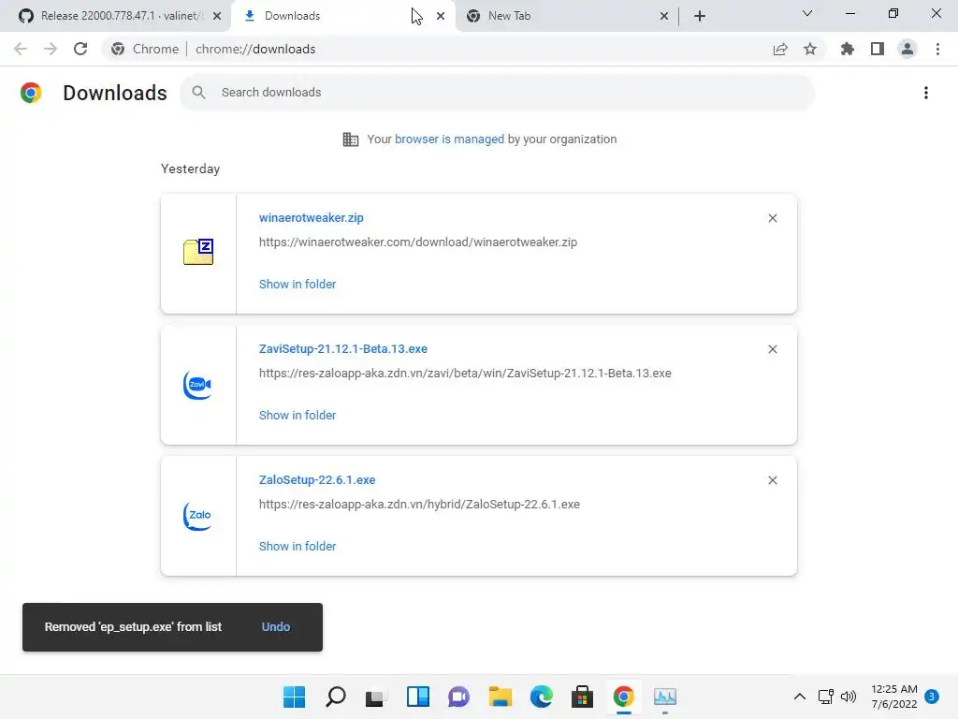Remove ZaviSetup-21.12.1-Beta.13.exe from the list
This screenshot has width=958, height=719.
click(772, 349)
